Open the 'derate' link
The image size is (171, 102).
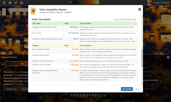tap(105, 52)
